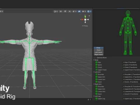Screen dimensions: 140x105
Task: Open the effects dropdown arrow
Action: tap(76, 11)
